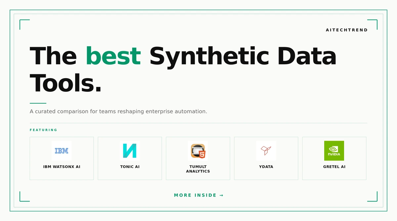Click the NVIDIA logo above Gretel AI
The image size is (397, 221).
pos(334,151)
